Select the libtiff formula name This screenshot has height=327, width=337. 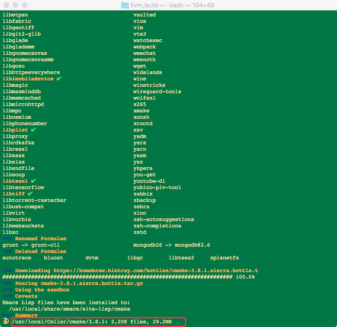tap(14, 194)
